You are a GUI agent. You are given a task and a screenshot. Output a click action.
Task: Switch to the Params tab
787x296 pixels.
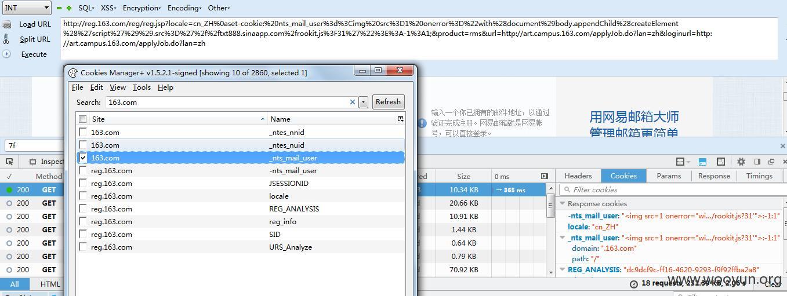(669, 176)
